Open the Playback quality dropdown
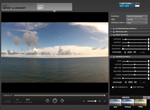150x110 pixels. [137, 16]
